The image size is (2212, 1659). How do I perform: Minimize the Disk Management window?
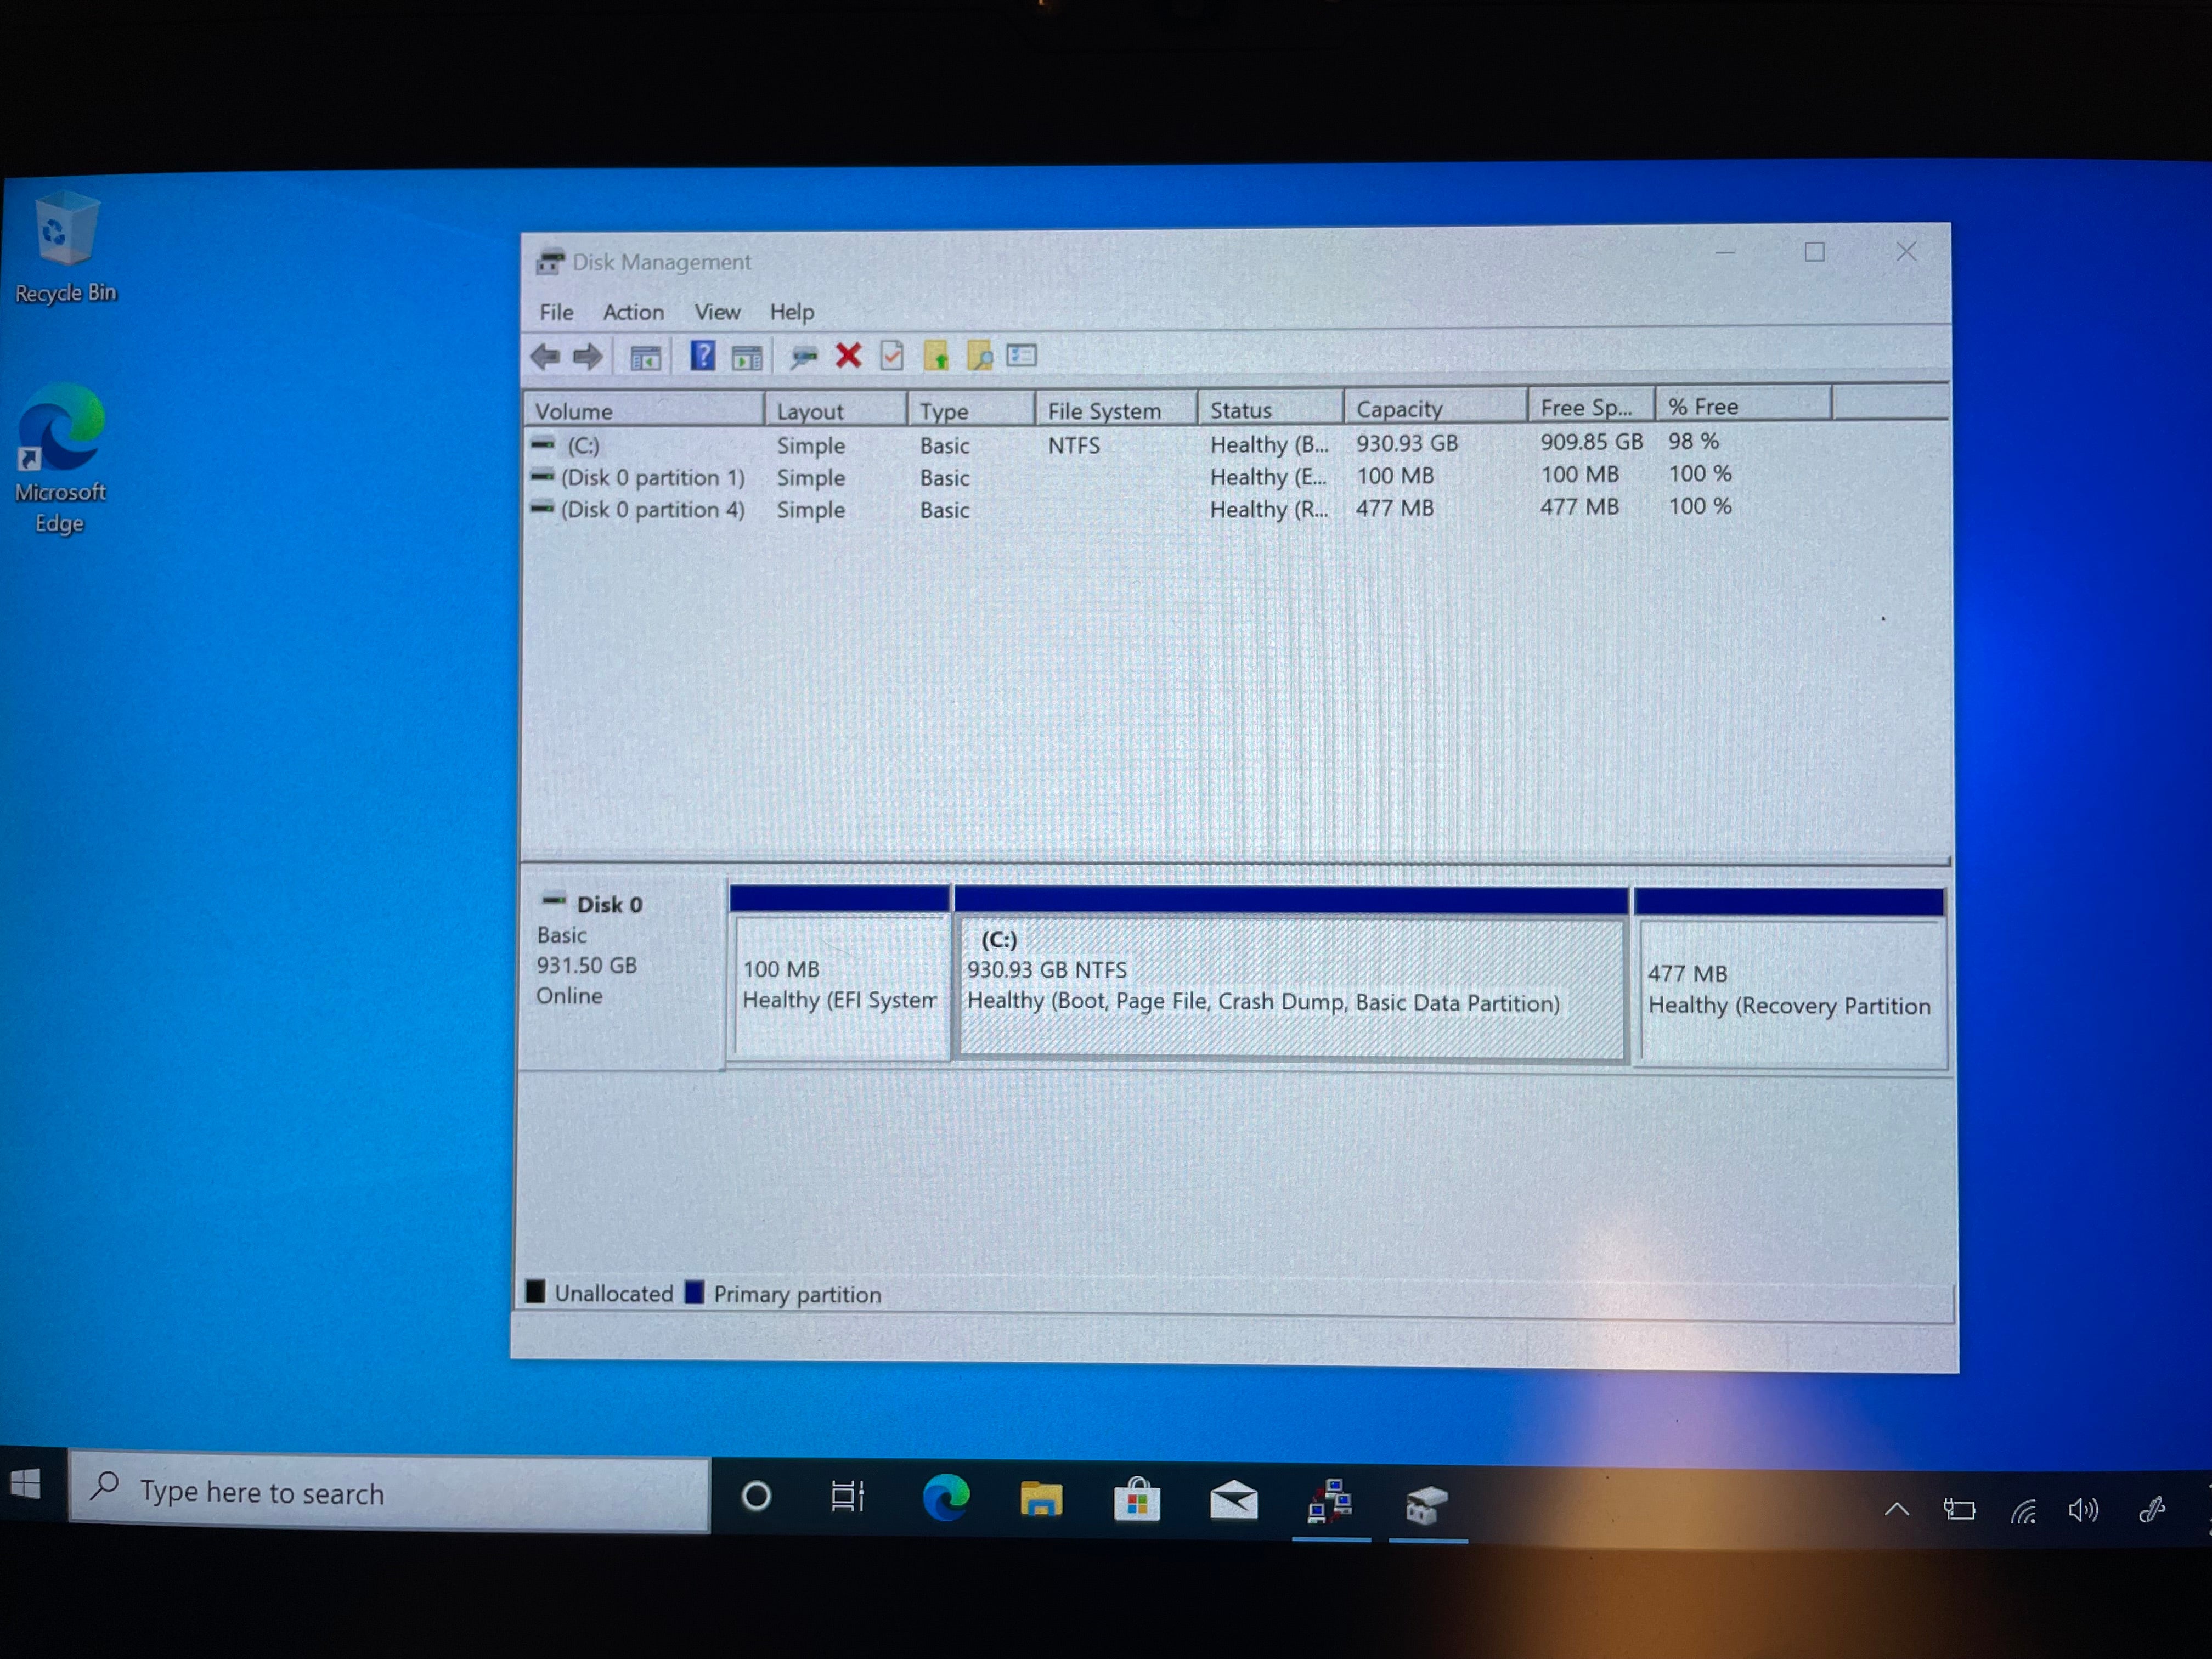click(x=1725, y=253)
